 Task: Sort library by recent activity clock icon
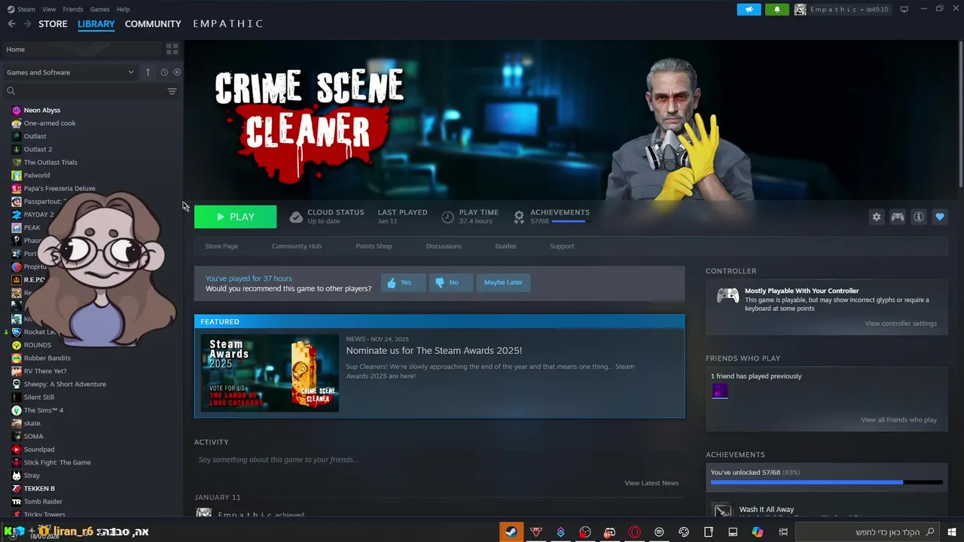(x=164, y=72)
